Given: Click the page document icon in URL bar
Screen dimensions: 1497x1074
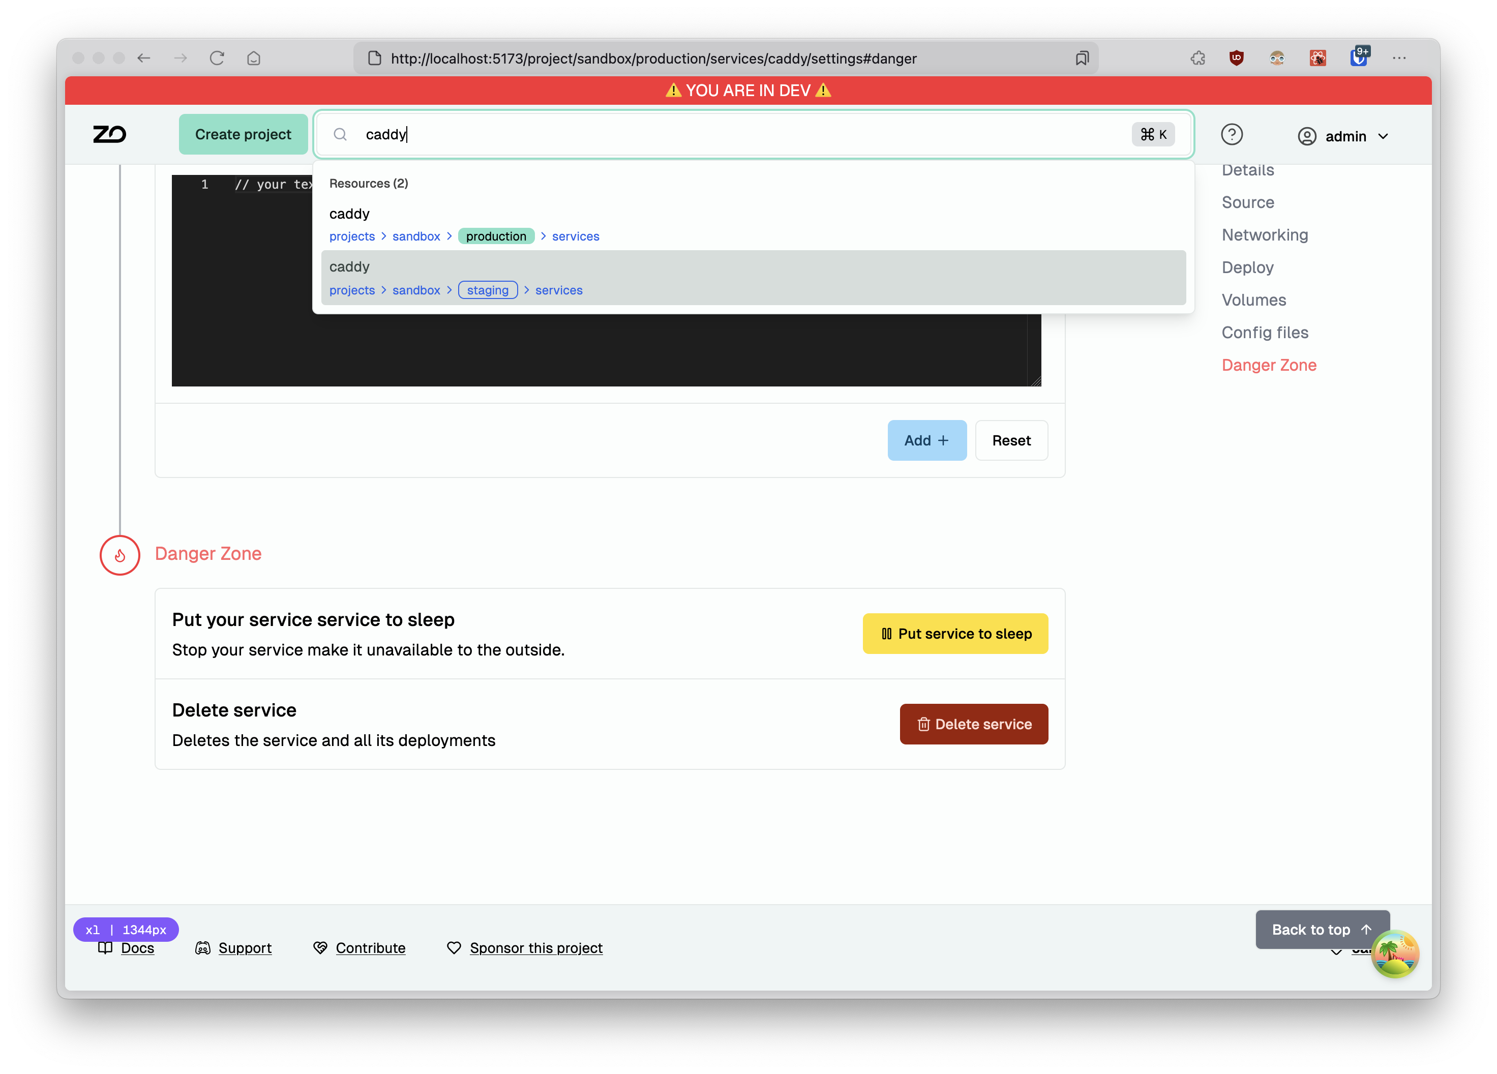Looking at the screenshot, I should [x=374, y=58].
